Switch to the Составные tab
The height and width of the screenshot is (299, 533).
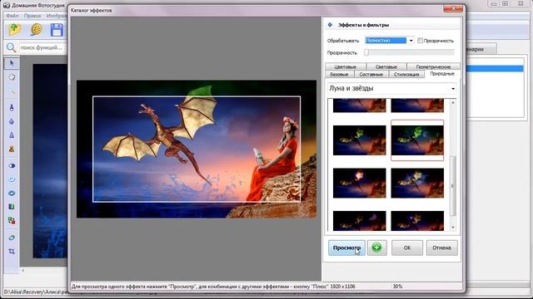pyautogui.click(x=371, y=74)
